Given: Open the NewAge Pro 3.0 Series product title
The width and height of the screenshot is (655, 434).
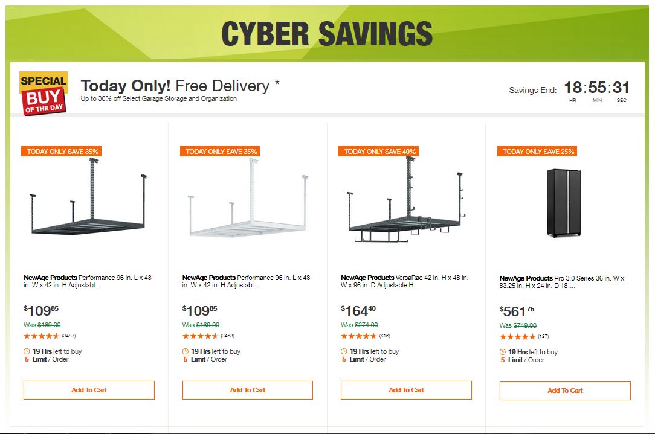Looking at the screenshot, I should point(562,282).
